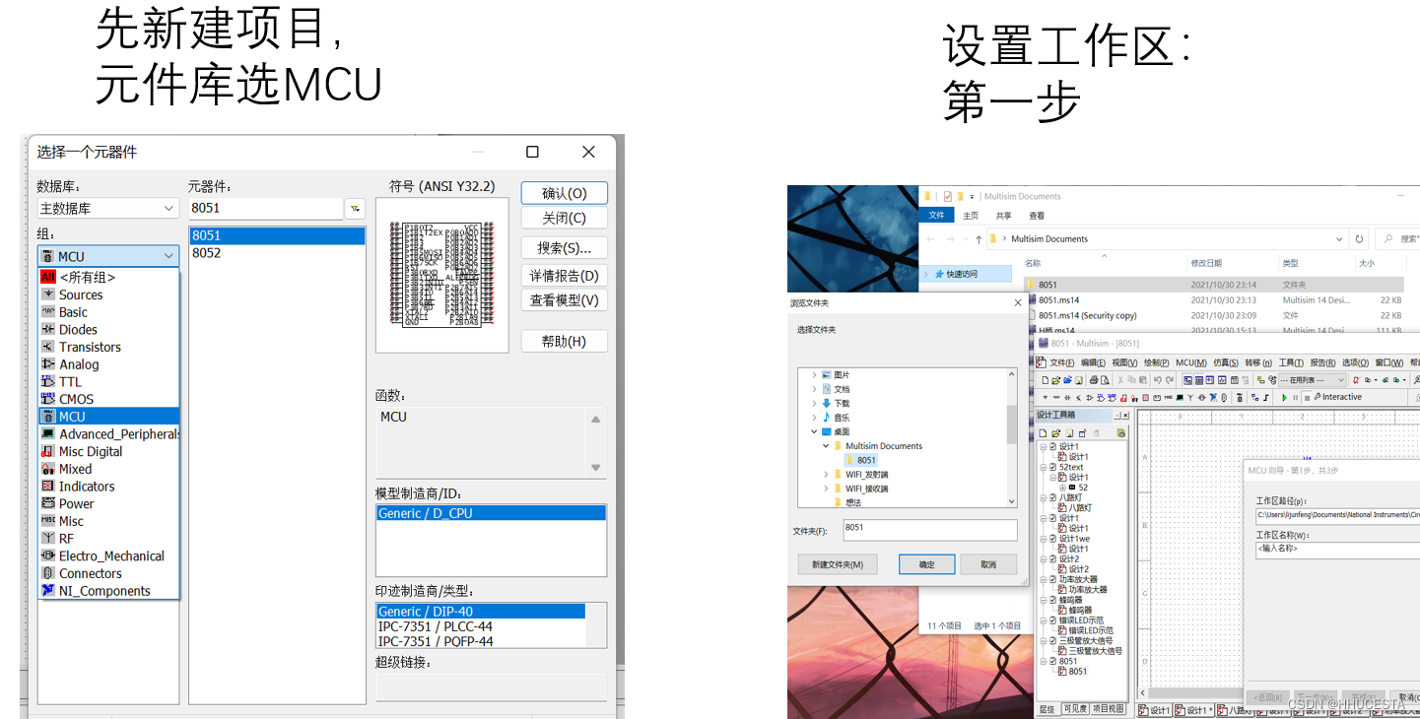The width and height of the screenshot is (1420, 719).
Task: Collapse the 桌面 folder node
Action: (x=815, y=431)
